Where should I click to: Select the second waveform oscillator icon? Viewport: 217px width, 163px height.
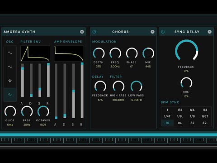point(10,67)
